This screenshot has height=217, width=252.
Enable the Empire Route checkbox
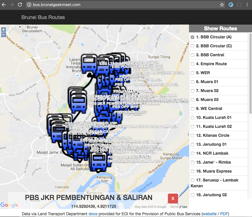[192, 64]
